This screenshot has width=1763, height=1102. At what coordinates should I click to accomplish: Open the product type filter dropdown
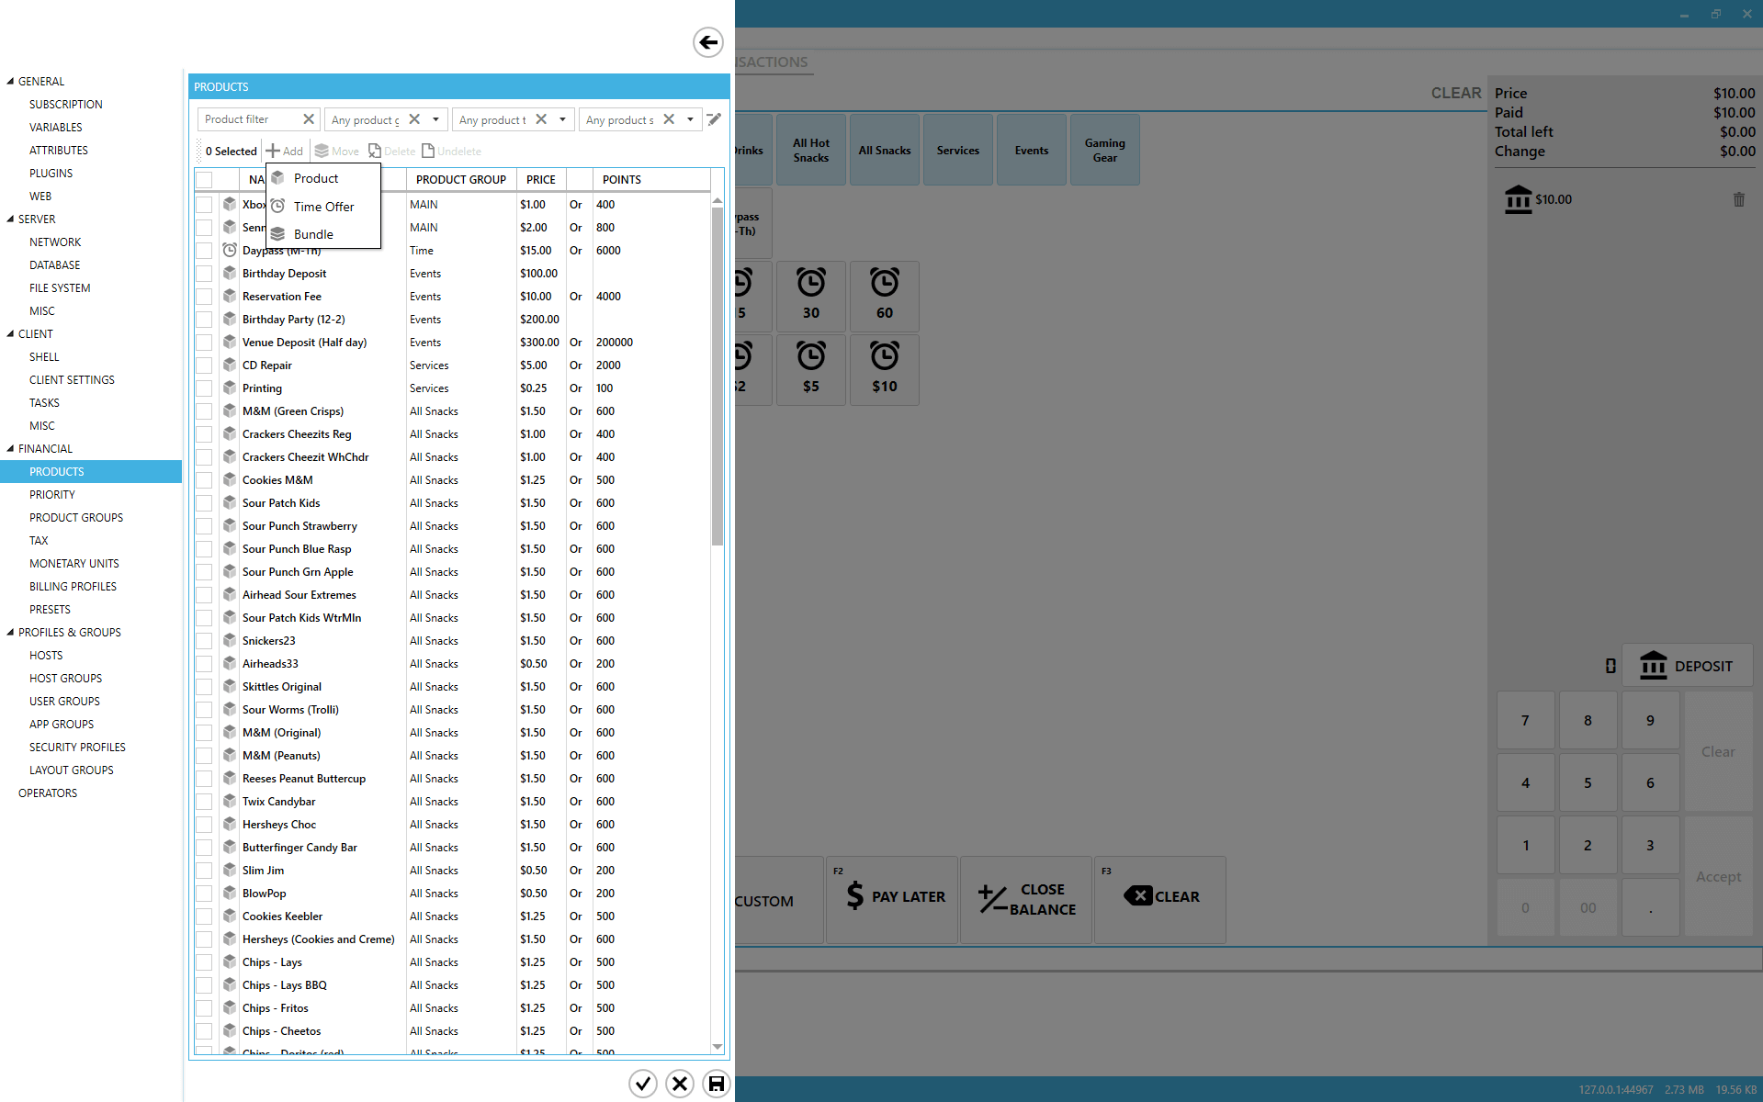click(562, 119)
